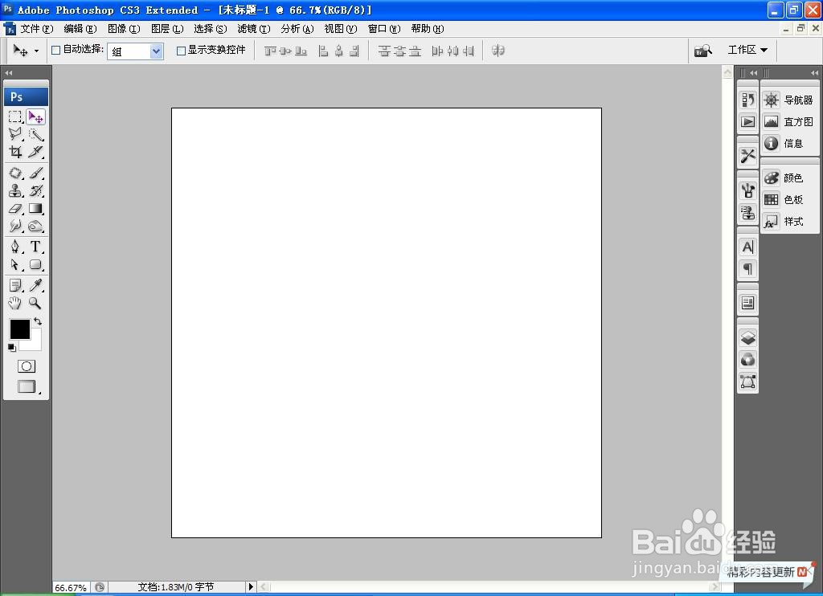Image resolution: width=823 pixels, height=596 pixels.
Task: Collapse the toolbox with double arrow
Action: [x=8, y=73]
